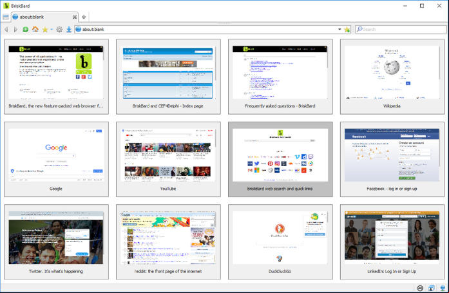Open the Facebook login thumbnail
The image size is (449, 293).
pos(392,159)
